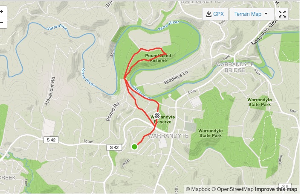
Task: Click the caret arrow beside Terrain Map
Action: pyautogui.click(x=266, y=14)
